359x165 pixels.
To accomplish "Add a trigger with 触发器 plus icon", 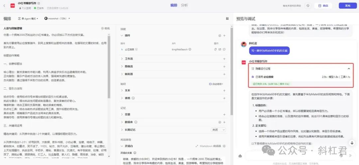I will (224, 74).
